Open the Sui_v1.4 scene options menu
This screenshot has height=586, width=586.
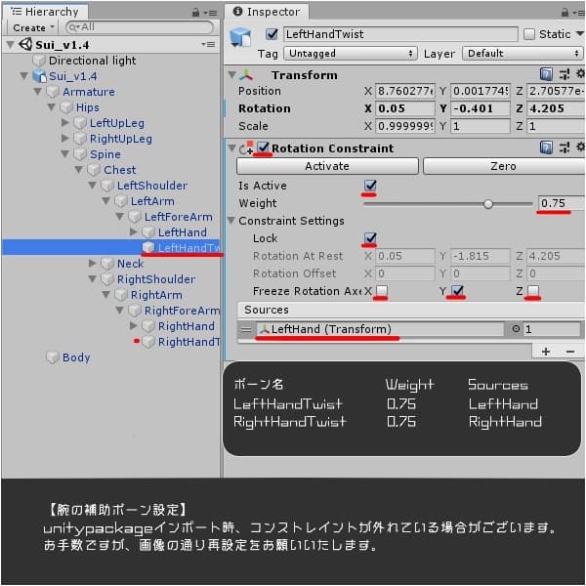209,45
